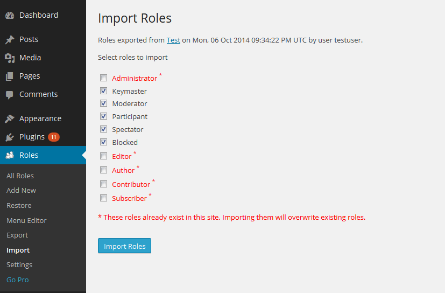Image resolution: width=445 pixels, height=293 pixels.
Task: Click the Keymaster role label
Action: pos(130,91)
